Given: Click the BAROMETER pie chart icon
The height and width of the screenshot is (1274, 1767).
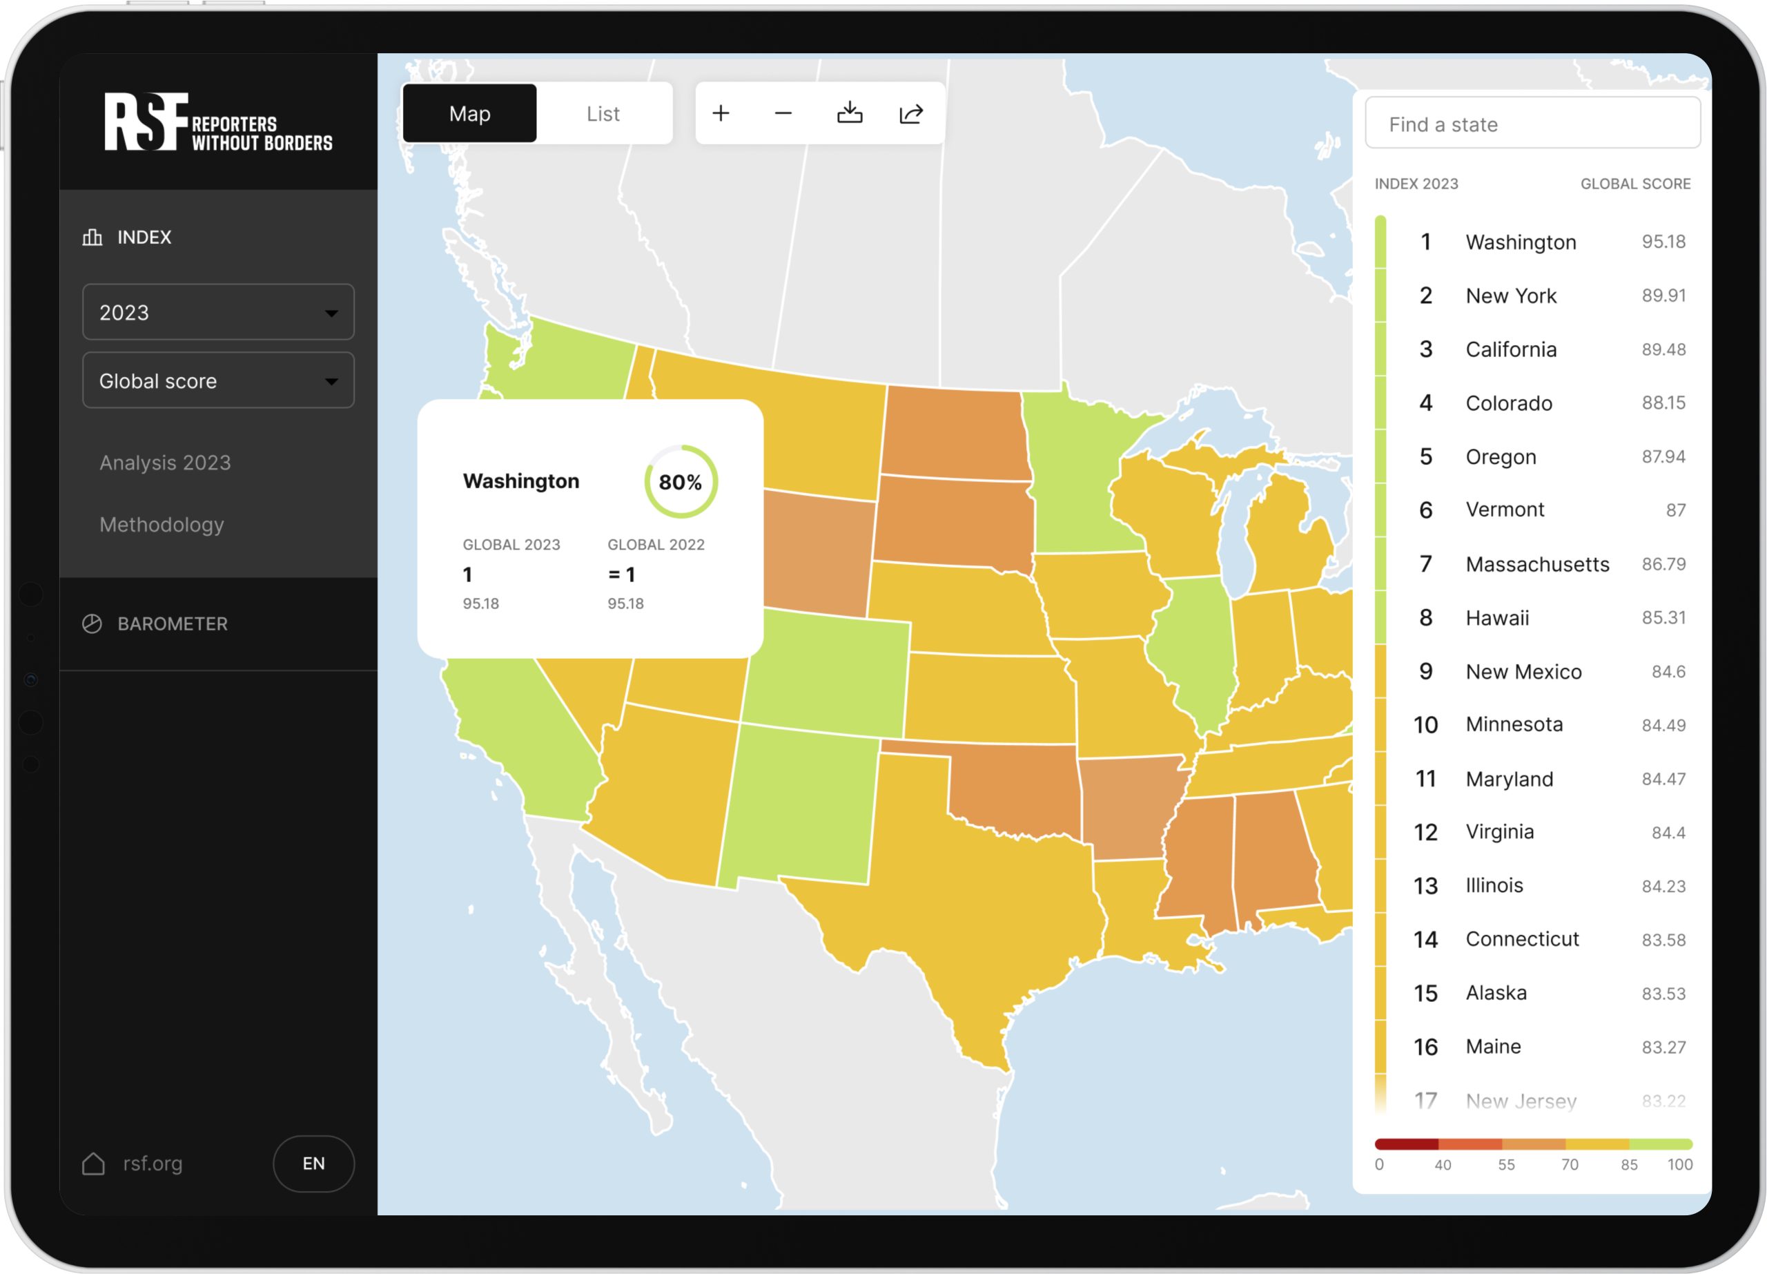Looking at the screenshot, I should point(92,624).
